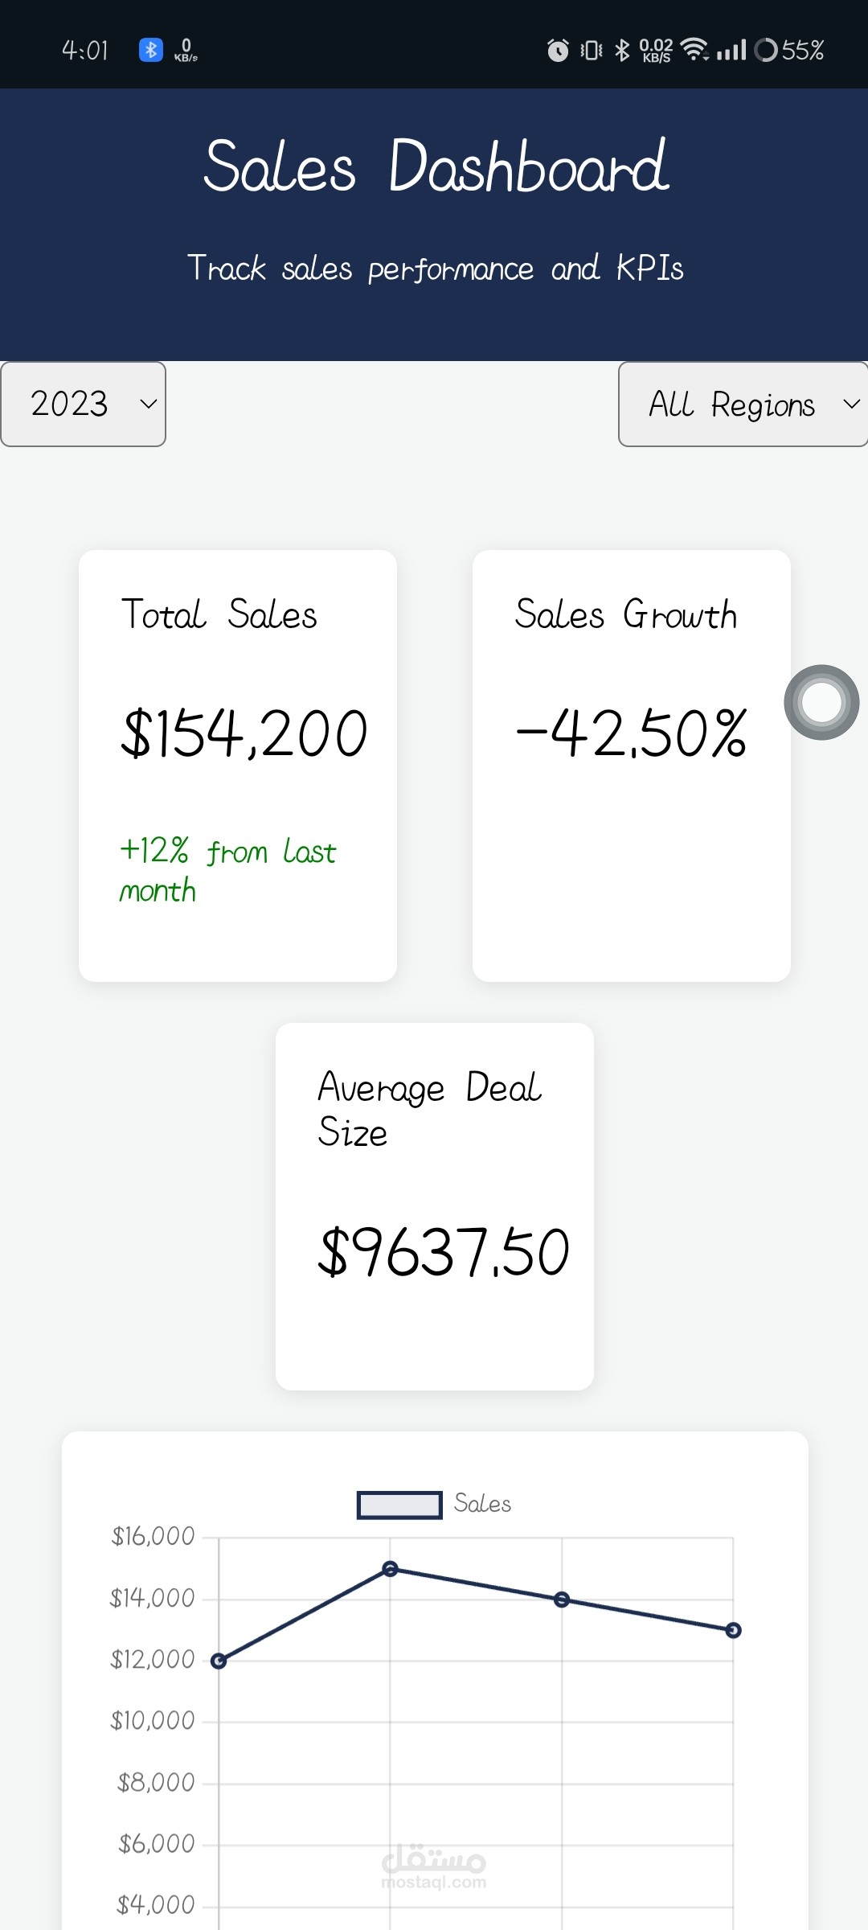This screenshot has height=1930, width=868.
Task: Open the Average Deal Size card
Action: (435, 1206)
